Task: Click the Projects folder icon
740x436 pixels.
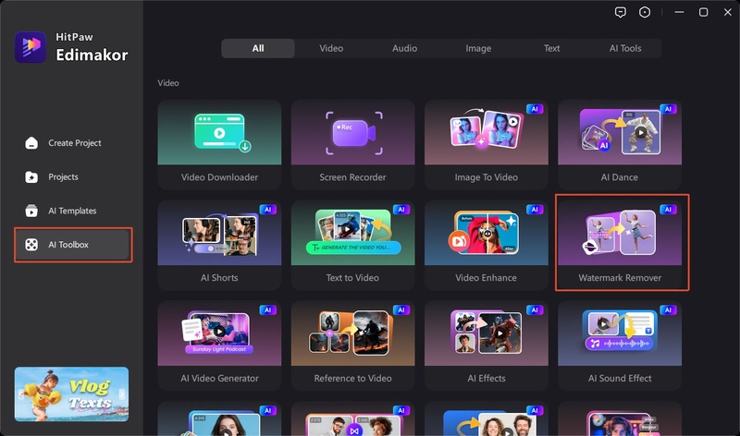Action: [31, 176]
